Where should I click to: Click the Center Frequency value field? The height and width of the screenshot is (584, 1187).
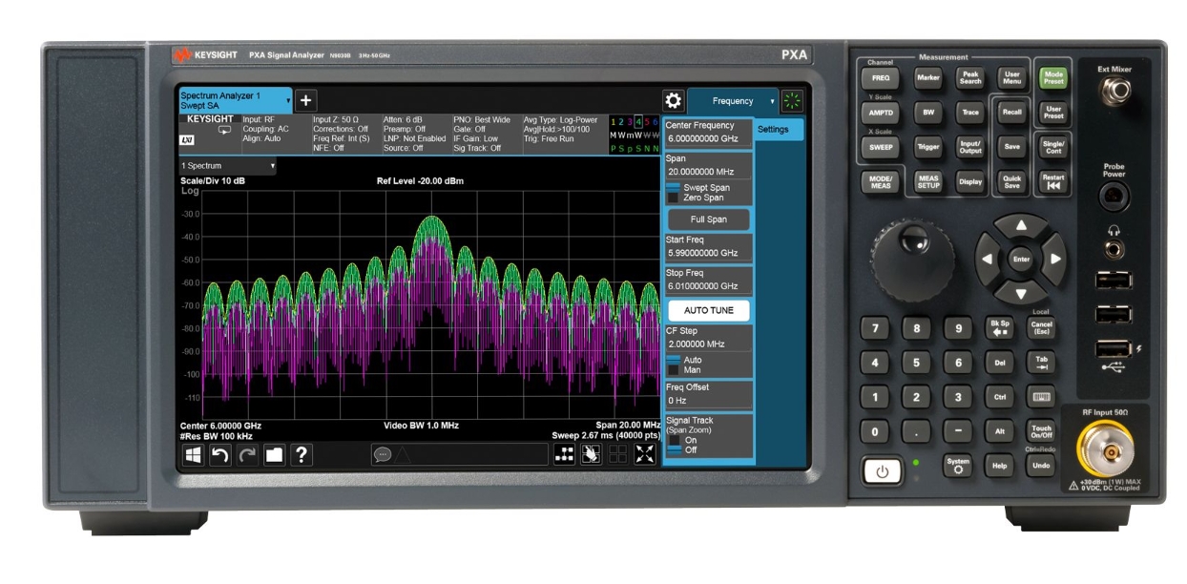pos(703,136)
